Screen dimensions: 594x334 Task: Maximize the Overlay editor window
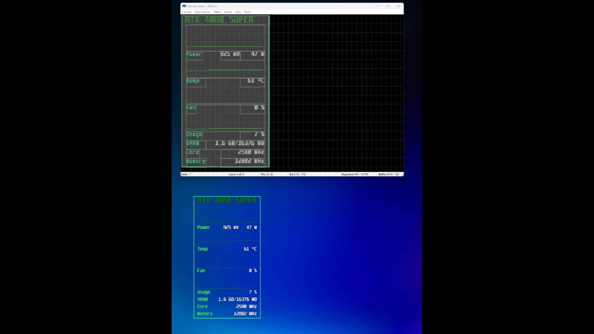[388, 6]
